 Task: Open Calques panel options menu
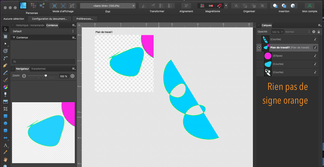pos(320,25)
